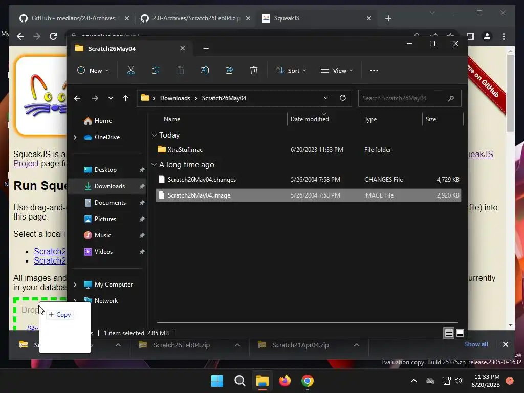Click the Rename icon in Explorer toolbar
Image resolution: width=524 pixels, height=393 pixels.
(205, 70)
